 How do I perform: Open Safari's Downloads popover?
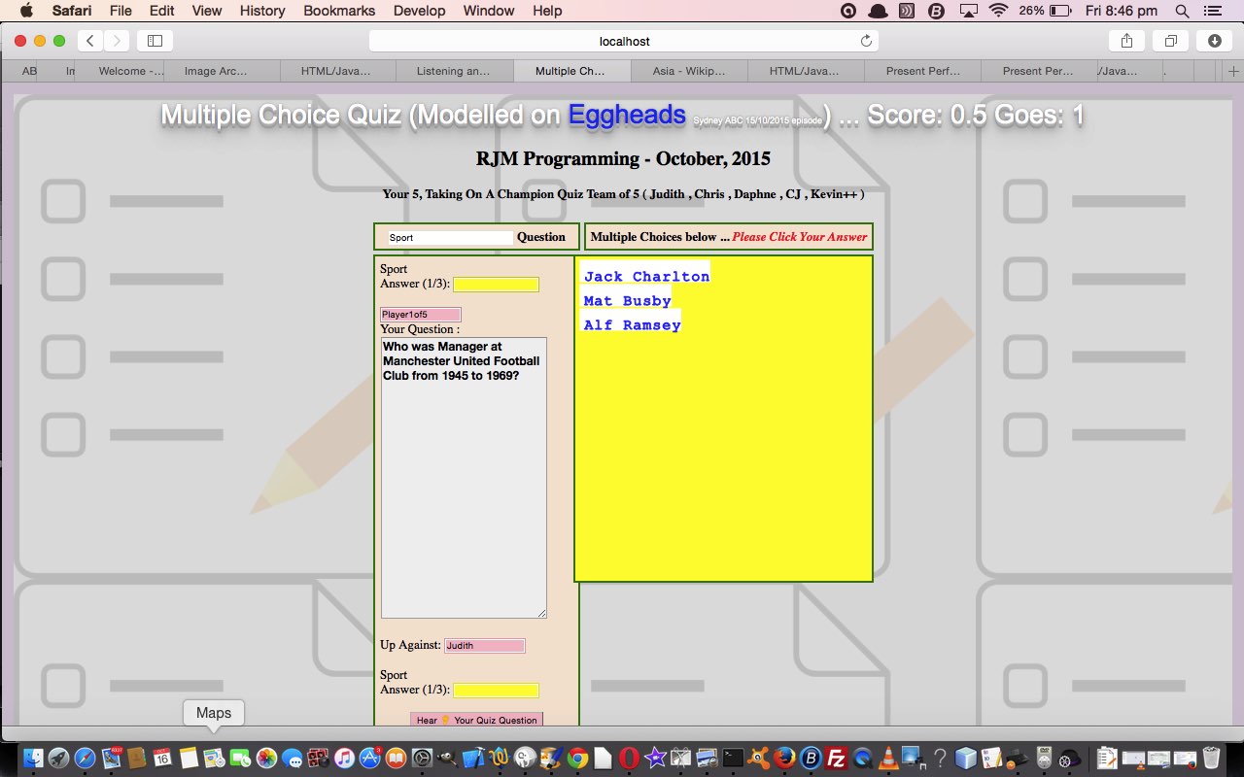click(x=1215, y=41)
